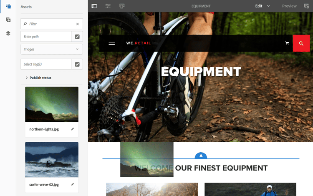Open the Components tab icon
The width and height of the screenshot is (313, 196).
coord(8,20)
